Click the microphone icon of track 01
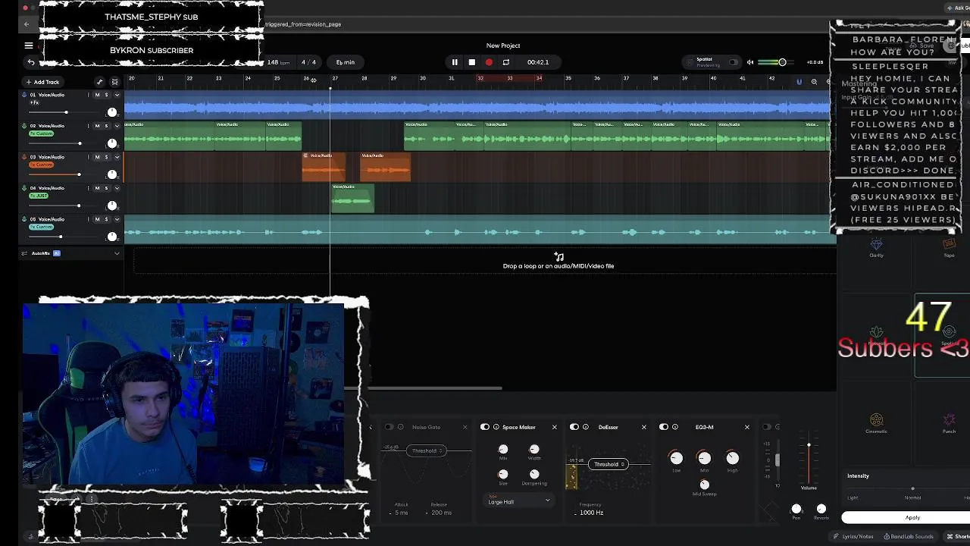This screenshot has width=970, height=546. [24, 95]
